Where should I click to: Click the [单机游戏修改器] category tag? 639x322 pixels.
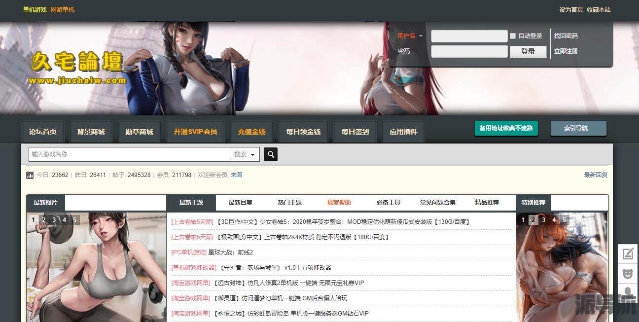pyautogui.click(x=194, y=268)
